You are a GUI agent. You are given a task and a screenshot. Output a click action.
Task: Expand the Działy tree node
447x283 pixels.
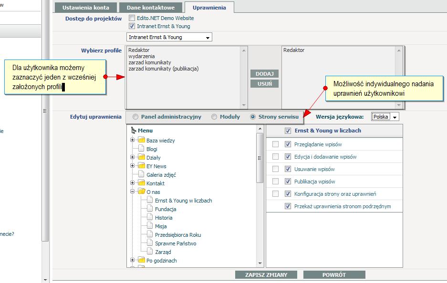(132, 157)
